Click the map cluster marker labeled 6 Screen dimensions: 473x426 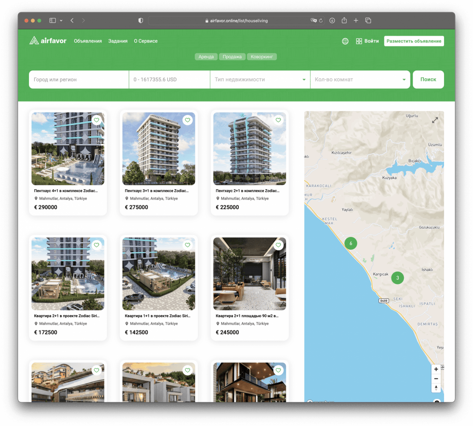click(x=351, y=243)
